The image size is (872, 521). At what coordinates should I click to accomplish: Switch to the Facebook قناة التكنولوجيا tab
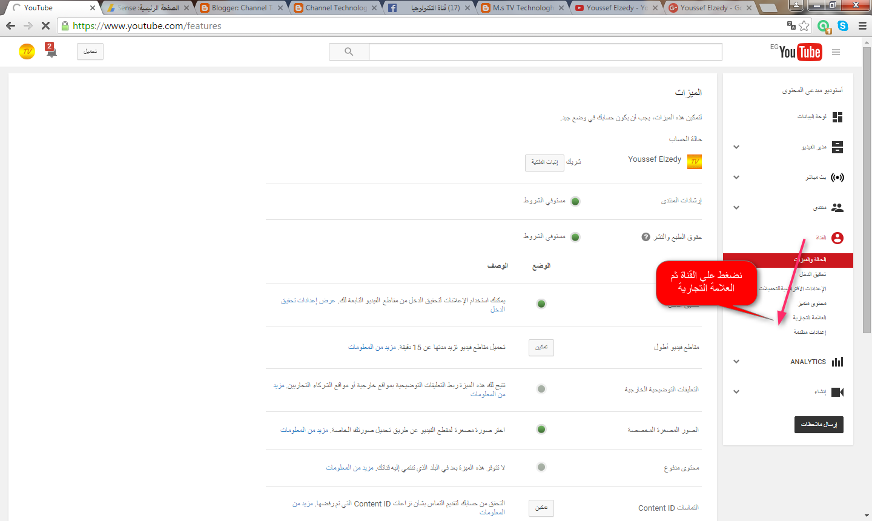pyautogui.click(x=429, y=8)
